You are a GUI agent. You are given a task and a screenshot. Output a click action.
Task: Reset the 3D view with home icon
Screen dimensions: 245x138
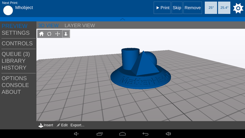41,34
